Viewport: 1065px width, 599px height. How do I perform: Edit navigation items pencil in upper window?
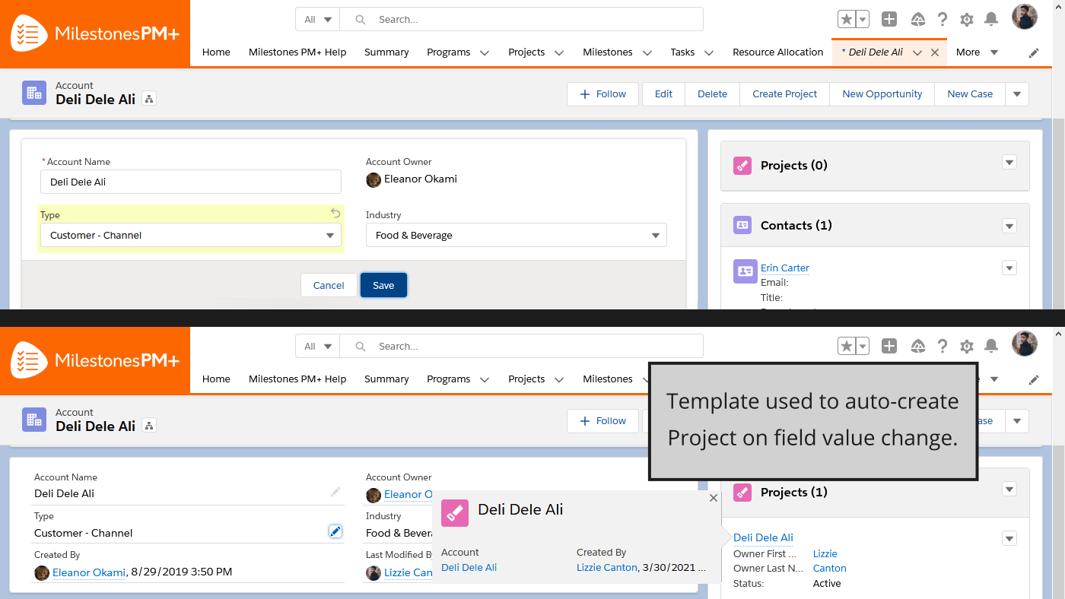[1034, 53]
